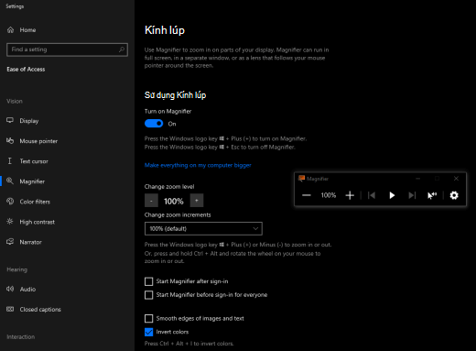Screen dimensions: 476x351
Task: Enable Smooth edges of images and text
Action: tap(148, 319)
